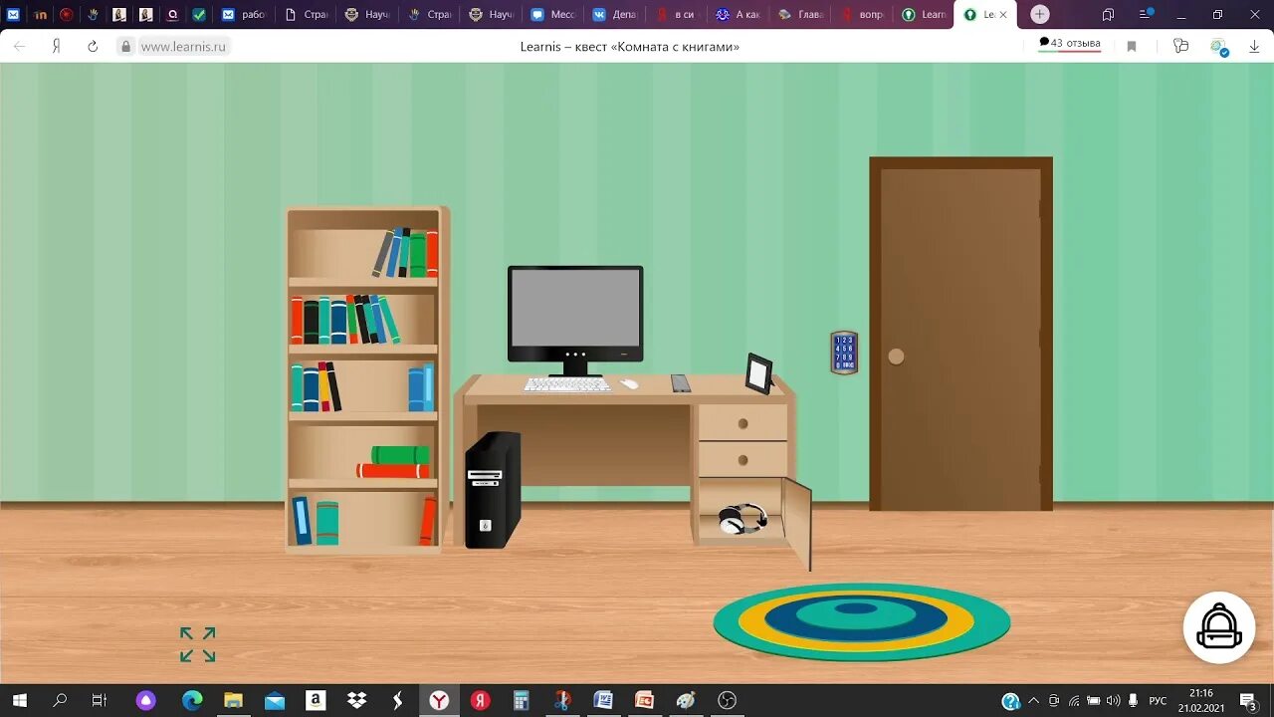This screenshot has height=717, width=1274.
Task: Open site info via the address bar padlock
Action: [125, 46]
